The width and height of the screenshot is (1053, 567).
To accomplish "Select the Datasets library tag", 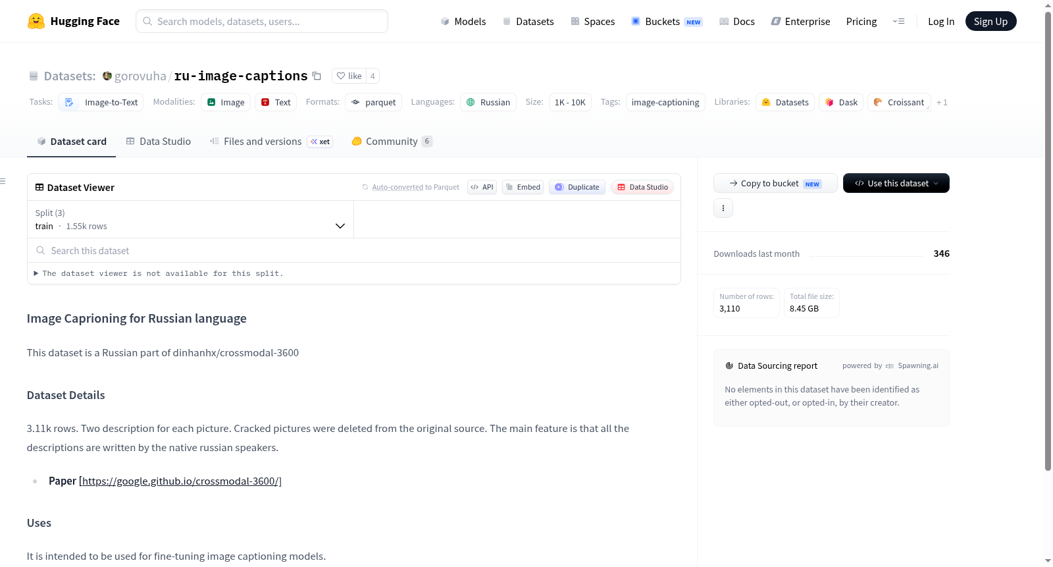I will (x=785, y=102).
